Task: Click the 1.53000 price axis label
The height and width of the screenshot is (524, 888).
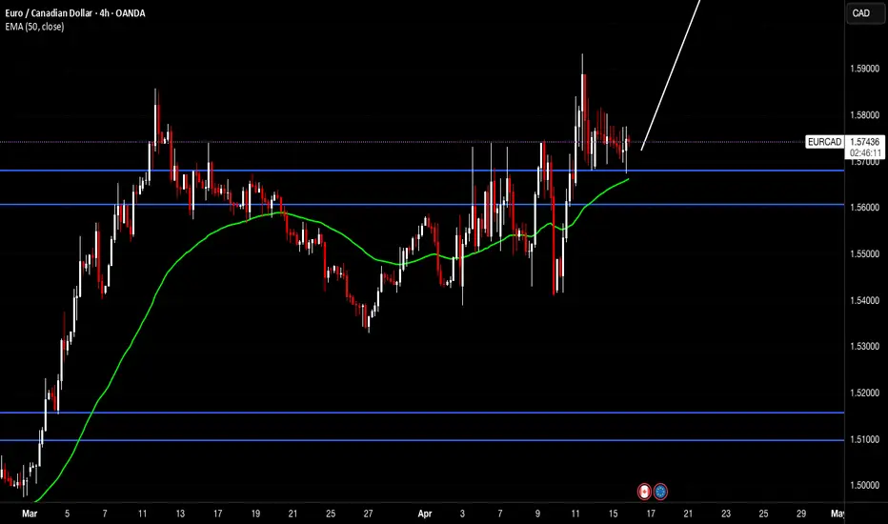Action: tap(864, 346)
